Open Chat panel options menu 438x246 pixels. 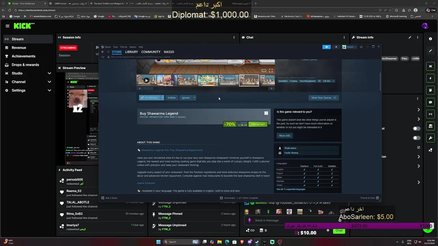click(x=344, y=37)
